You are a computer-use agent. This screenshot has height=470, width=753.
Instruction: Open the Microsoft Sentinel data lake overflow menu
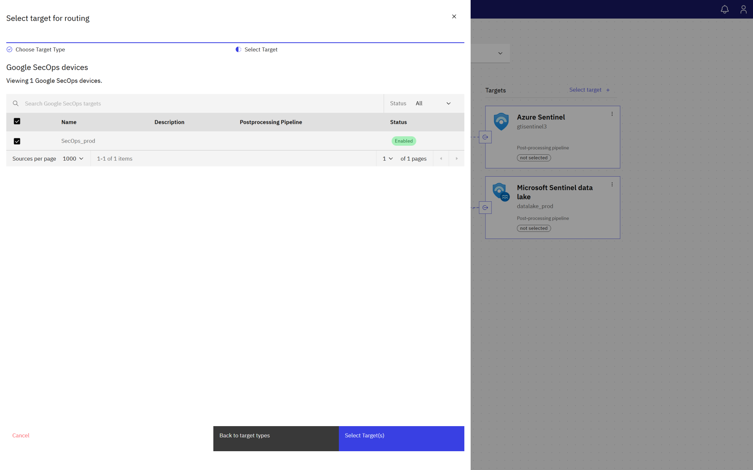612,184
